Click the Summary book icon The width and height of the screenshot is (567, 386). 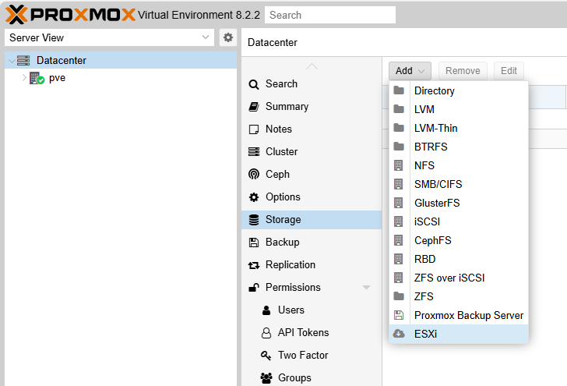(254, 107)
